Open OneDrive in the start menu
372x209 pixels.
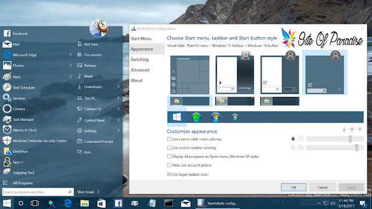tap(15, 152)
